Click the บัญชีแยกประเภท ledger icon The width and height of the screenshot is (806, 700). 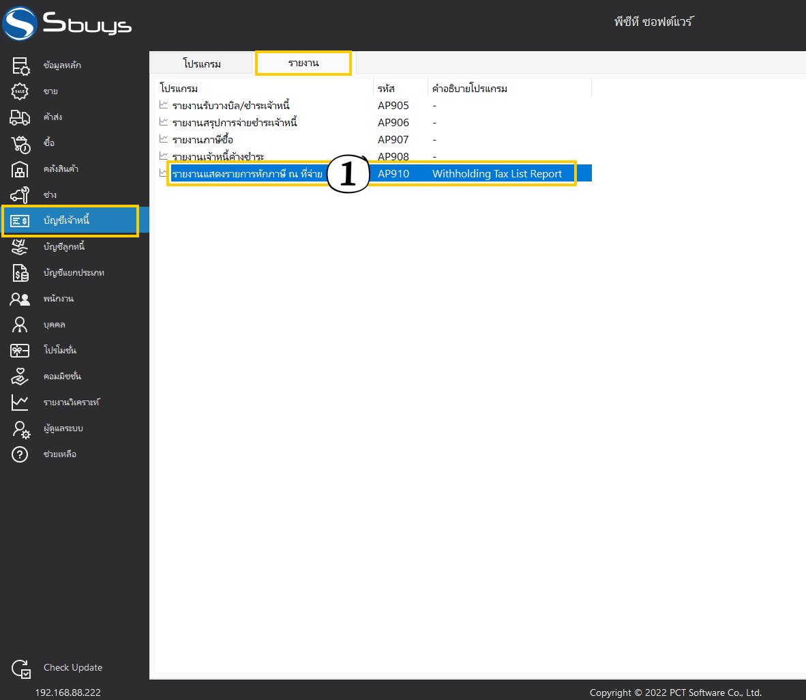point(20,273)
